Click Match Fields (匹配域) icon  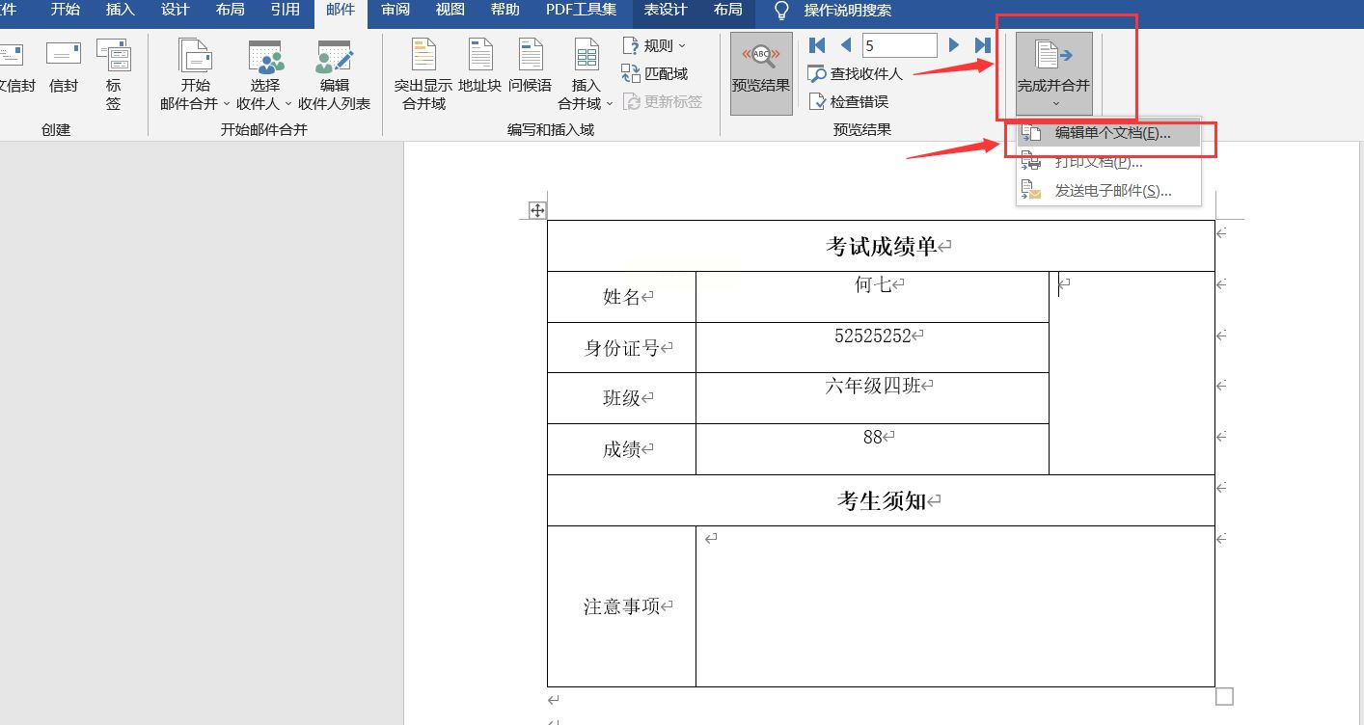tap(654, 73)
